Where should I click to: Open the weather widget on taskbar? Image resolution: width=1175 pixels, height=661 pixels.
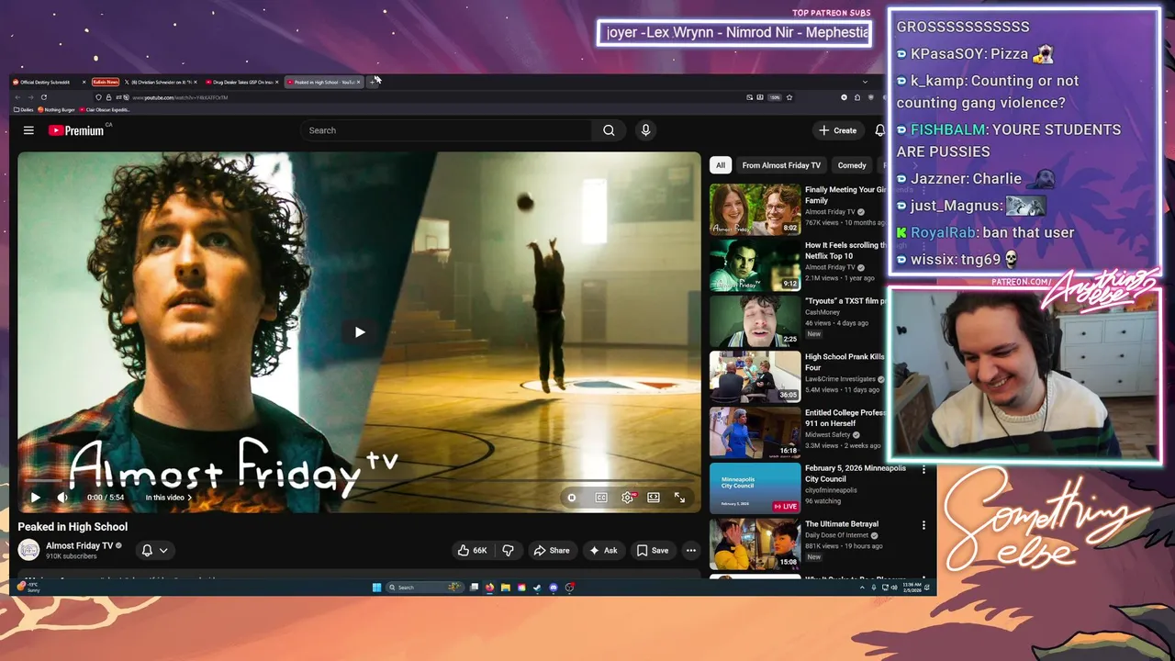click(x=30, y=588)
